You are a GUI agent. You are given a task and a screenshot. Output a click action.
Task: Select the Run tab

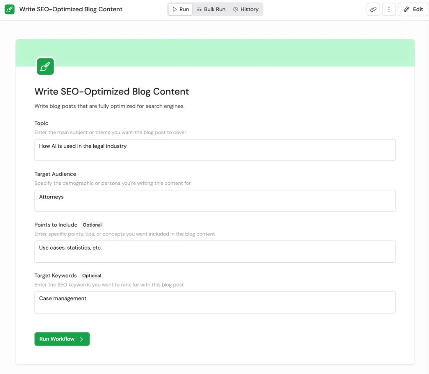[180, 9]
